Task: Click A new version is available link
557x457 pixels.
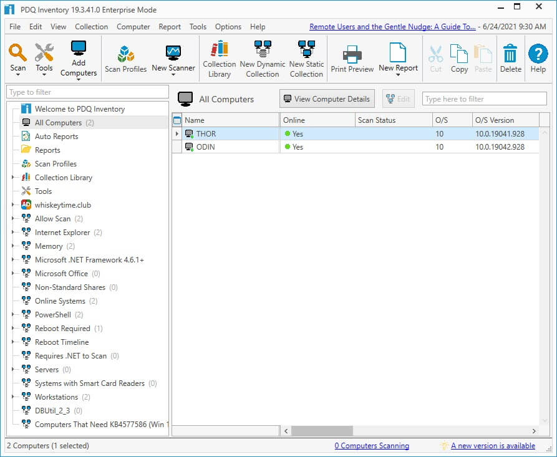Action: click(x=493, y=446)
